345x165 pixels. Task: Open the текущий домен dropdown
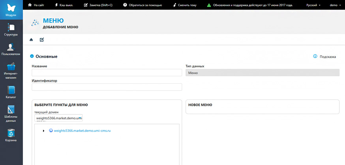(x=58, y=118)
